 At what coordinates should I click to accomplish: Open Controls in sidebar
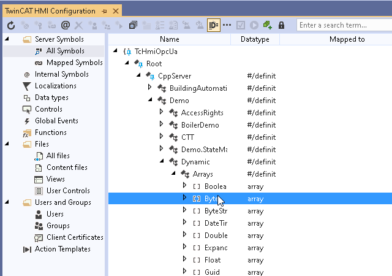pos(48,109)
